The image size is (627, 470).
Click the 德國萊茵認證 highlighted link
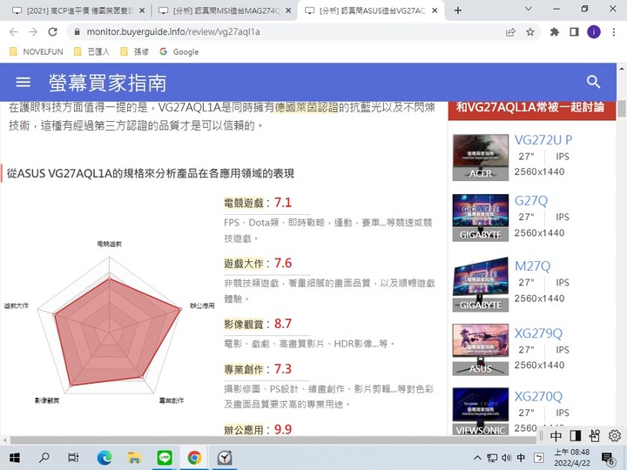(307, 107)
